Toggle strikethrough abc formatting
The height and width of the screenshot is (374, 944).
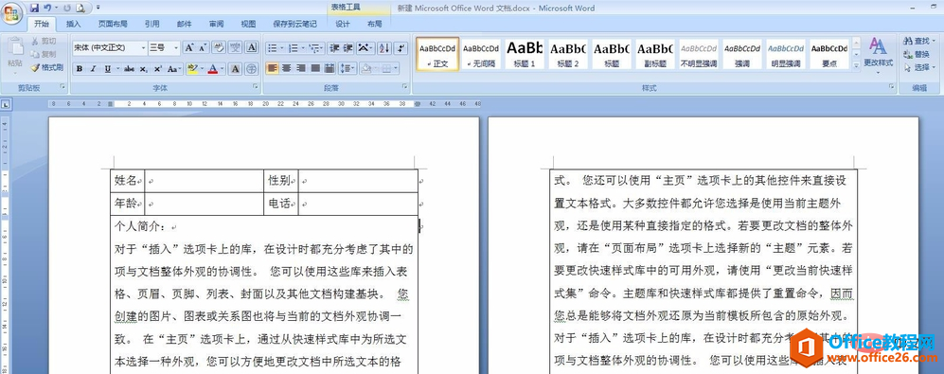[x=129, y=69]
